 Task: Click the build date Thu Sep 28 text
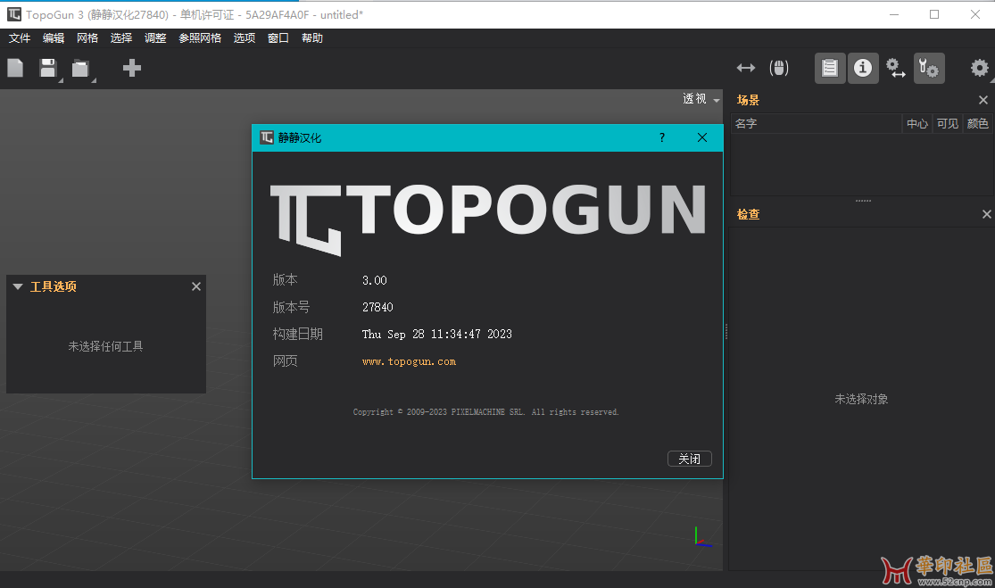click(437, 335)
